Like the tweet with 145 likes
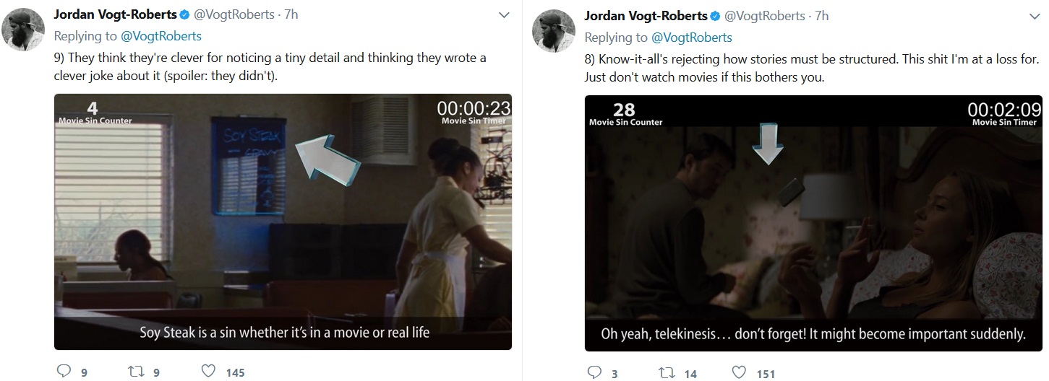The width and height of the screenshot is (1049, 381). [208, 372]
